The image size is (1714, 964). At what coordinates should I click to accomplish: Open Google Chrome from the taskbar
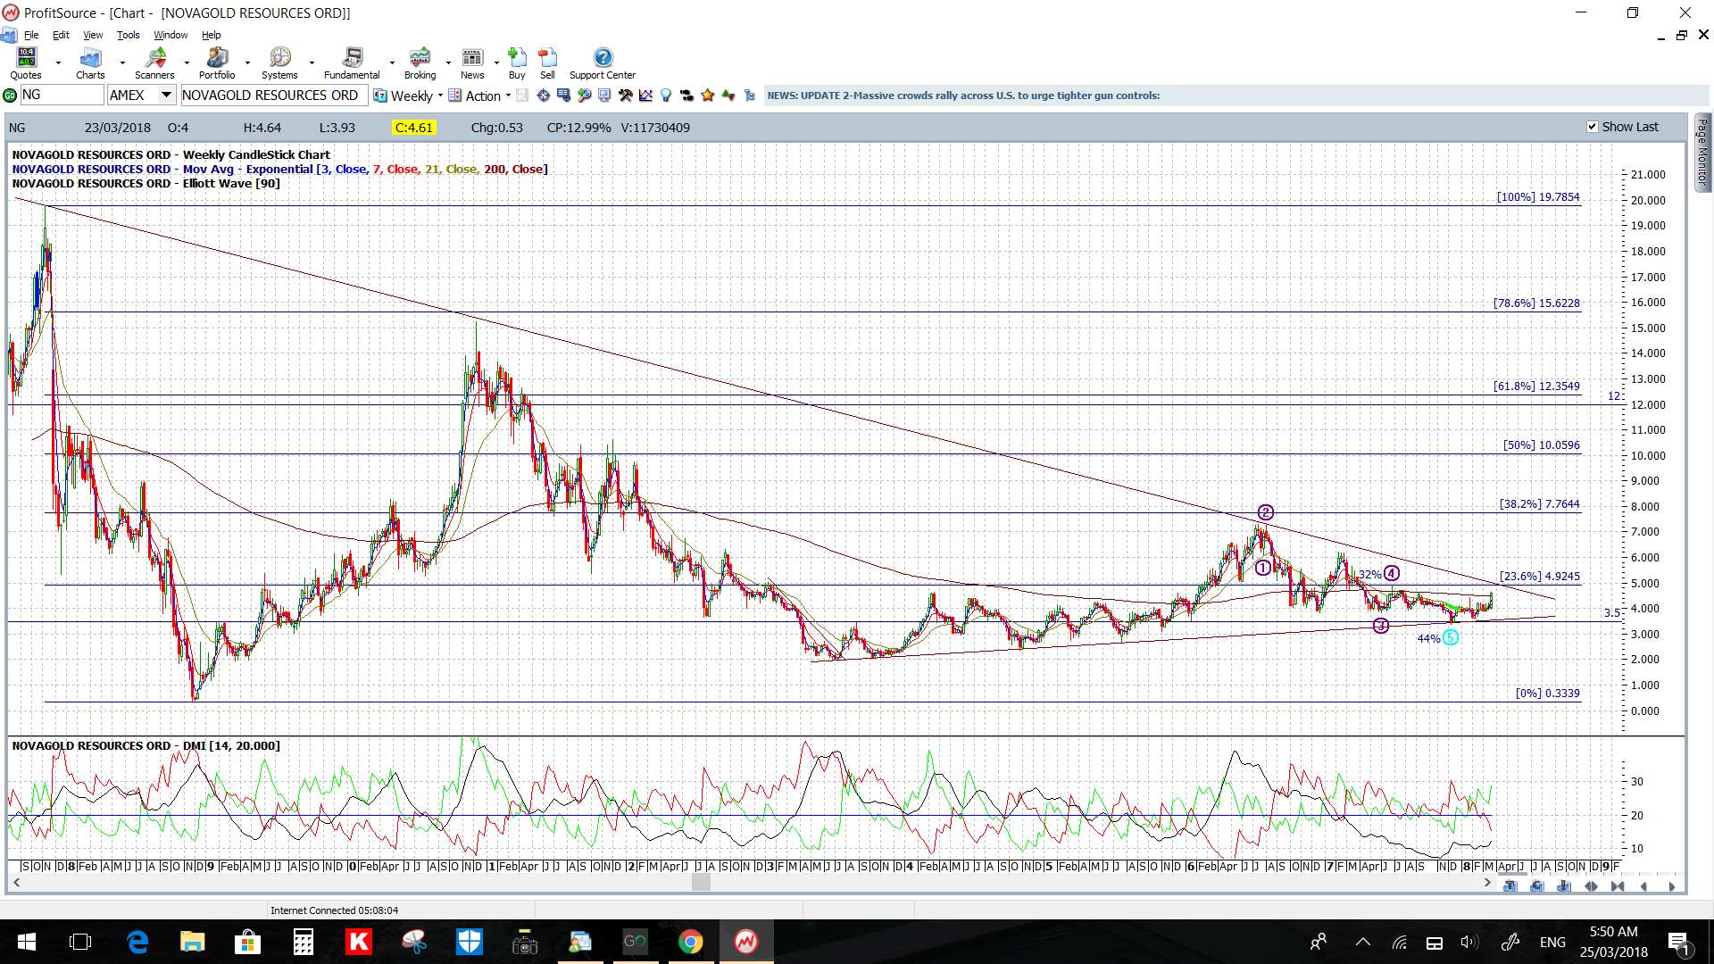pos(691,942)
